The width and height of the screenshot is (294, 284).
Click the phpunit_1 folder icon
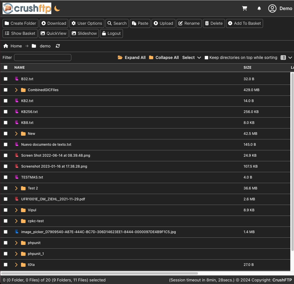coord(23,254)
